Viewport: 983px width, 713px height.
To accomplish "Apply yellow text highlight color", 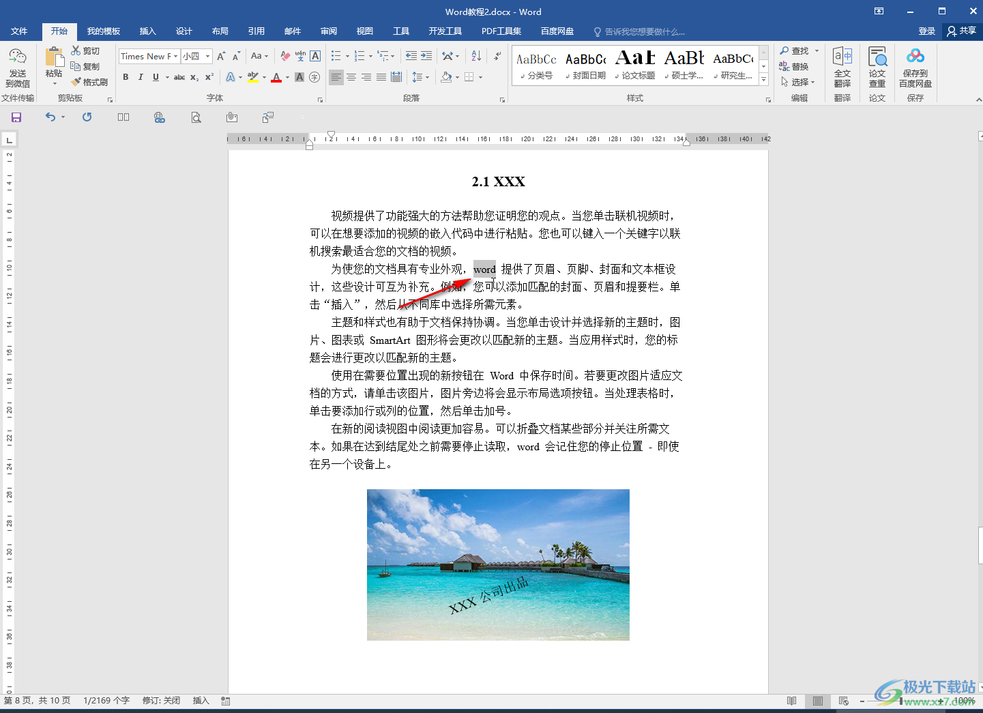I will (x=253, y=77).
